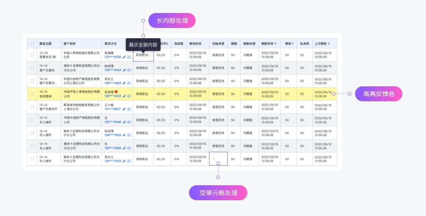Open phone number 138***4422
Screen dimensions: 426x216
pyautogui.click(x=113, y=96)
